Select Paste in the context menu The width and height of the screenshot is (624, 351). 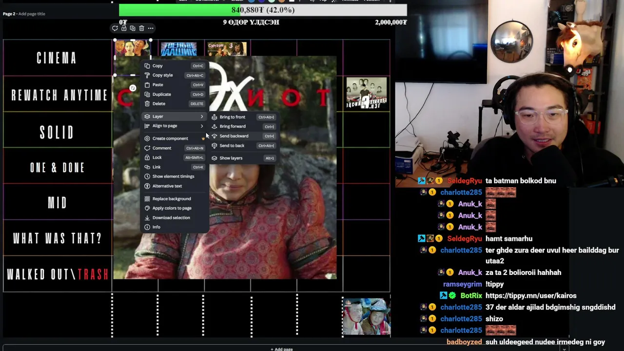coord(175,85)
